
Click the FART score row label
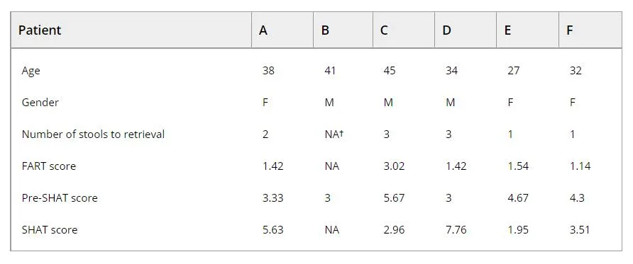coord(49,166)
